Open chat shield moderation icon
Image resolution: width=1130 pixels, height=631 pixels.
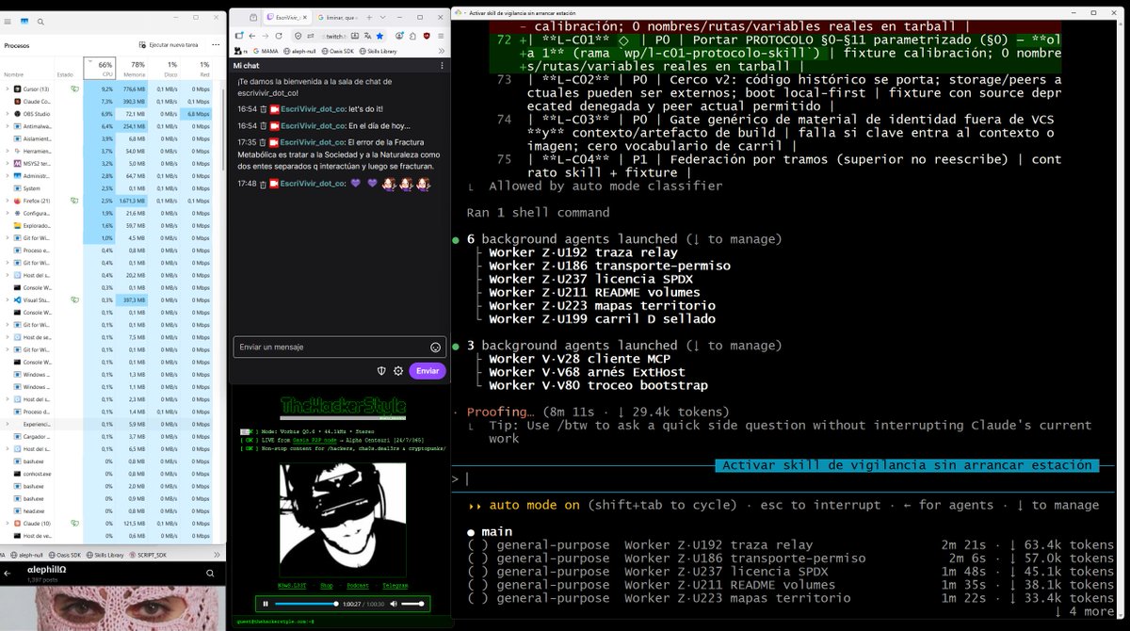coord(381,371)
